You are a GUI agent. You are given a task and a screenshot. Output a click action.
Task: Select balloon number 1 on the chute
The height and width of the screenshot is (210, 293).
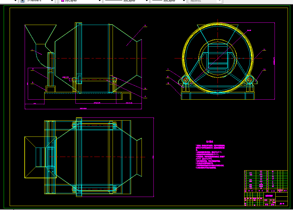pyautogui.click(x=32, y=50)
